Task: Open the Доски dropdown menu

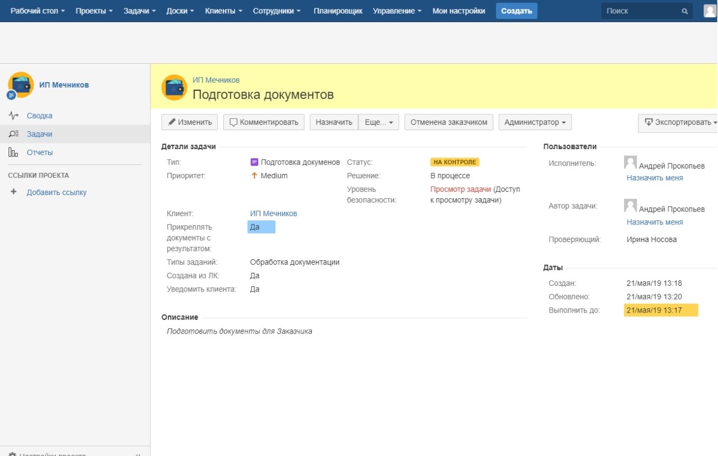Action: [180, 11]
